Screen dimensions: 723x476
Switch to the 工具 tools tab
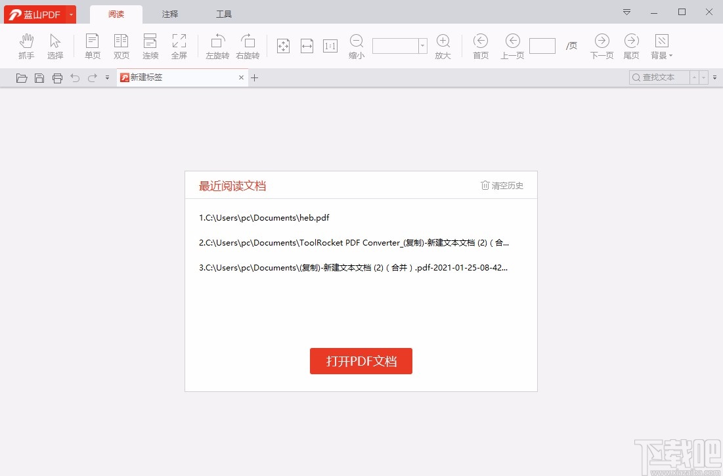pyautogui.click(x=223, y=13)
